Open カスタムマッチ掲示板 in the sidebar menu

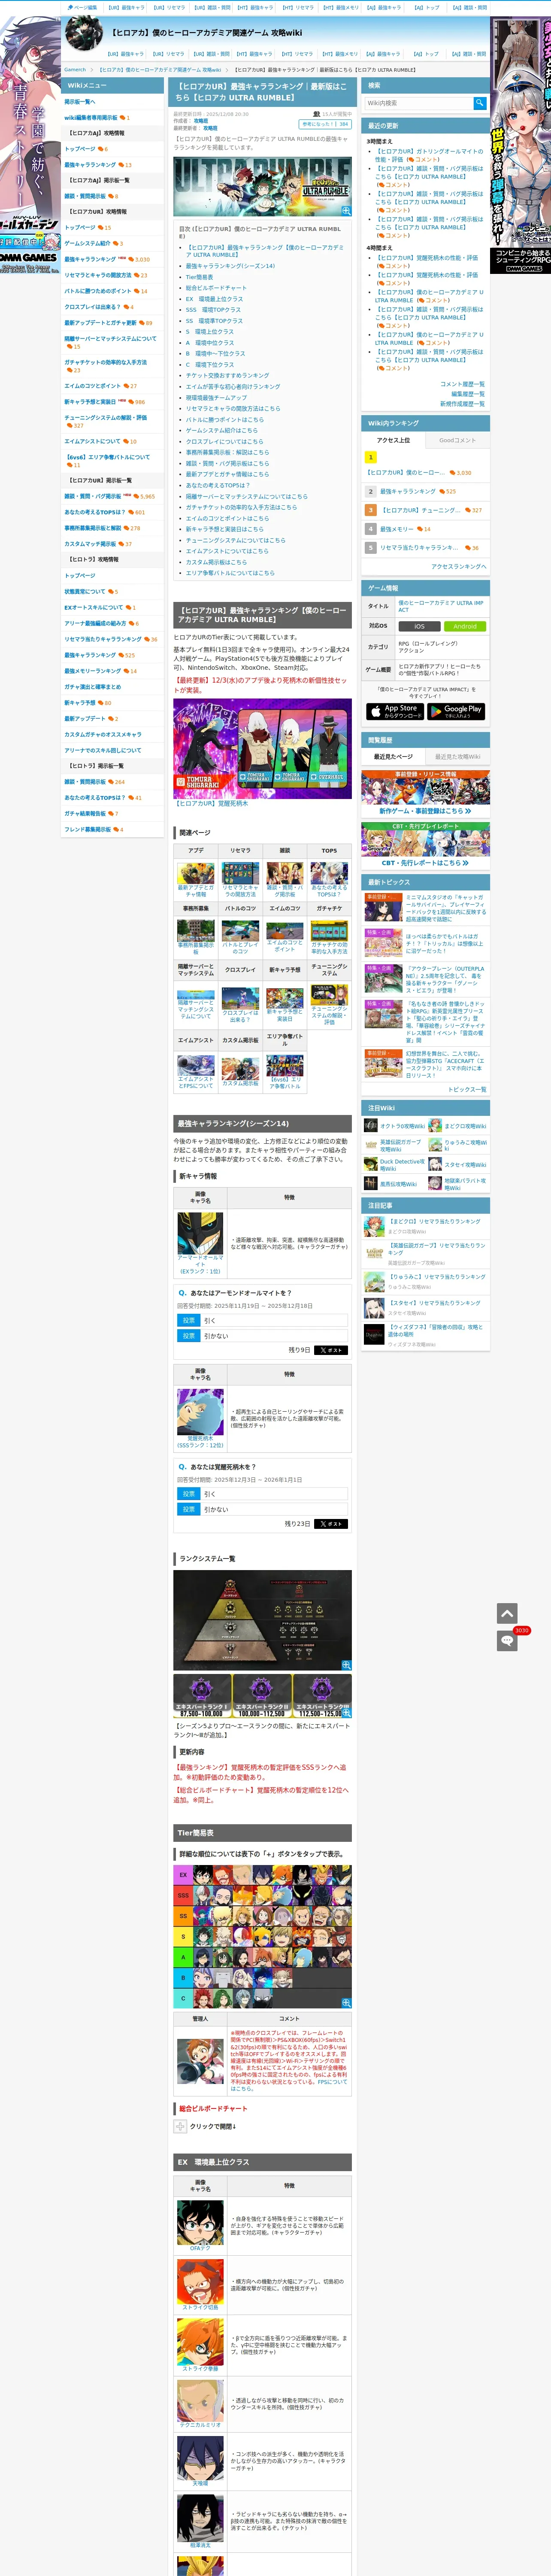(x=90, y=544)
